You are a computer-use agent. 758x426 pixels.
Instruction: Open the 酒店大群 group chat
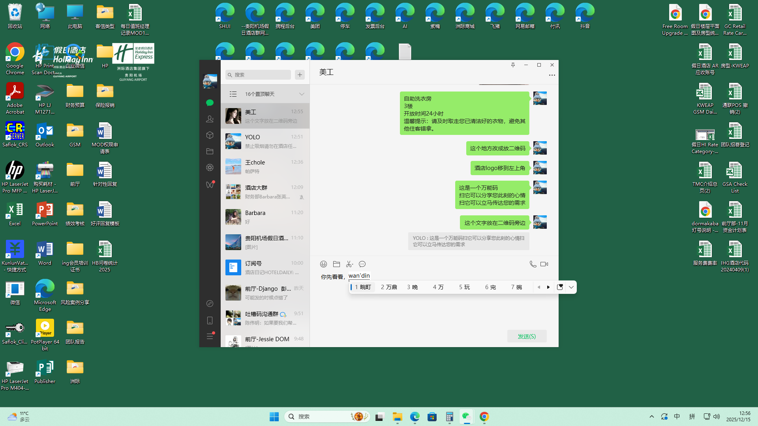pyautogui.click(x=265, y=192)
